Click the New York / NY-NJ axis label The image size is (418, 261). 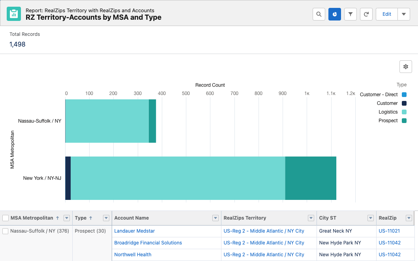pyautogui.click(x=42, y=178)
